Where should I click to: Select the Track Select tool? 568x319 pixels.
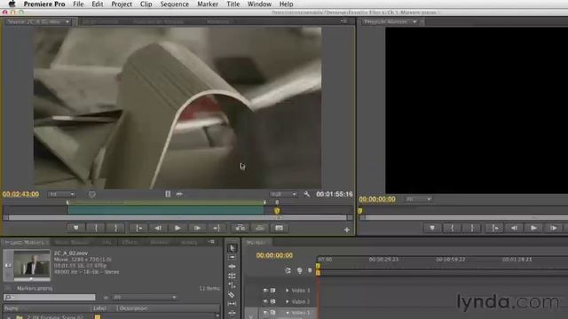click(233, 257)
